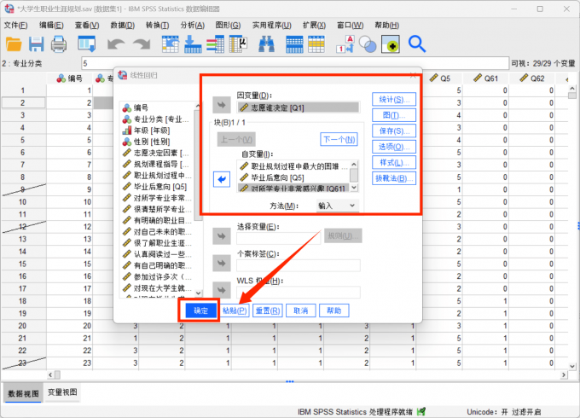Click blue arrow to move independent variable
The height and width of the screenshot is (418, 580).
click(222, 178)
